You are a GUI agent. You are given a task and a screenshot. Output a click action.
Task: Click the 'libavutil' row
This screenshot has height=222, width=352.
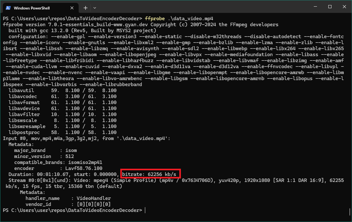pos(63,91)
